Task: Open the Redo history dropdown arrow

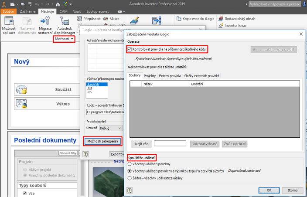Action: pyautogui.click(x=52, y=4)
